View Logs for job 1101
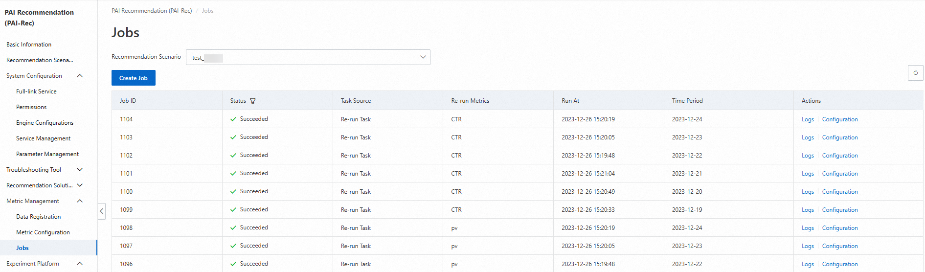This screenshot has height=272, width=925. (808, 174)
